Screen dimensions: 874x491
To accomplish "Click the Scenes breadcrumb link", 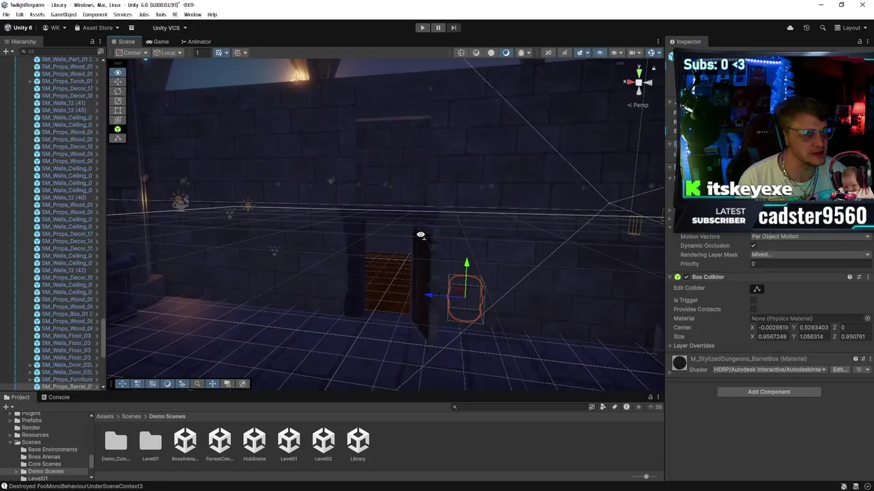I will 131,416.
